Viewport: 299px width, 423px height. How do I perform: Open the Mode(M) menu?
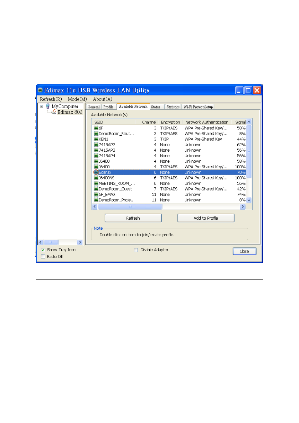(x=77, y=99)
